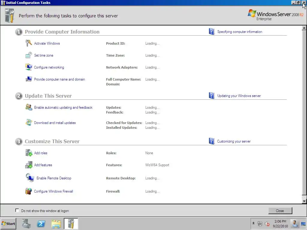Image resolution: width=307 pixels, height=230 pixels.
Task: Click help icon beside Specifying computer information
Action: coord(211,31)
